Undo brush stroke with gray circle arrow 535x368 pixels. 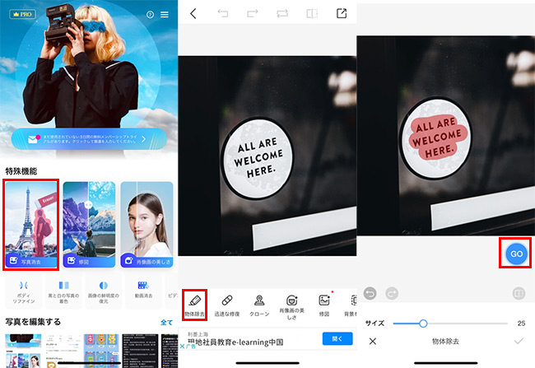click(370, 293)
